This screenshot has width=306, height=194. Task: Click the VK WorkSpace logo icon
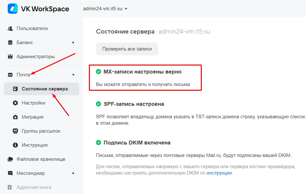tap(13, 9)
